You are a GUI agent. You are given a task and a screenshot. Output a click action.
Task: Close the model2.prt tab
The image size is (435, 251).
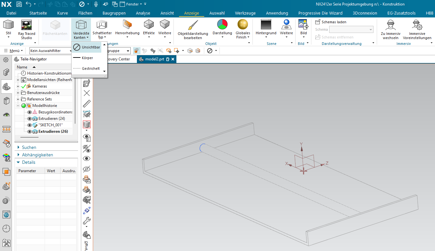tap(173, 59)
